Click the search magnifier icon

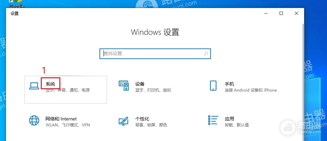(x=206, y=54)
